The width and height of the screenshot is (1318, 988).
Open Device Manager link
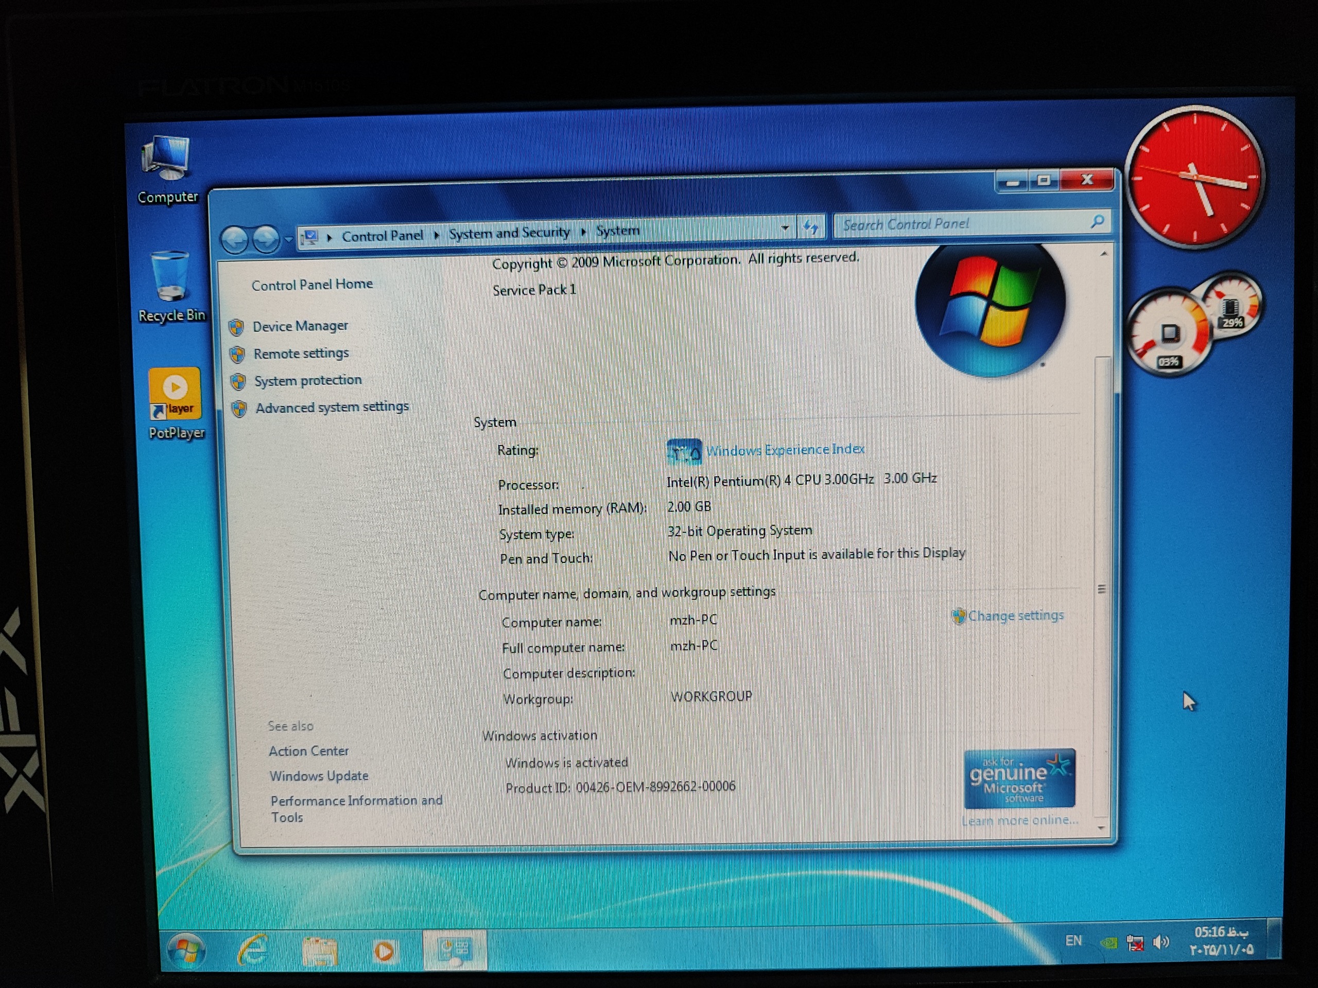click(x=300, y=326)
